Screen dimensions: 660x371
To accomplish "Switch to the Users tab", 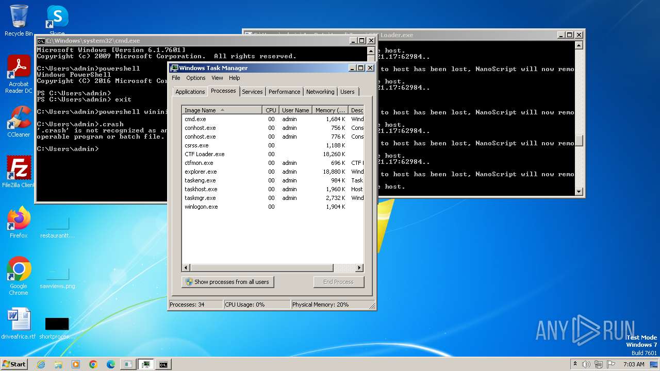I will (347, 92).
